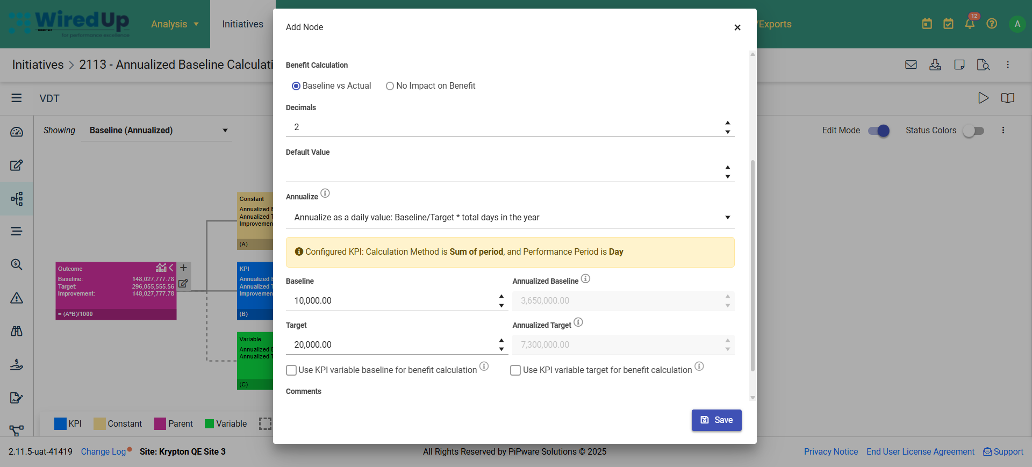
Task: Select Baseline vs Actual radio option
Action: tap(296, 86)
